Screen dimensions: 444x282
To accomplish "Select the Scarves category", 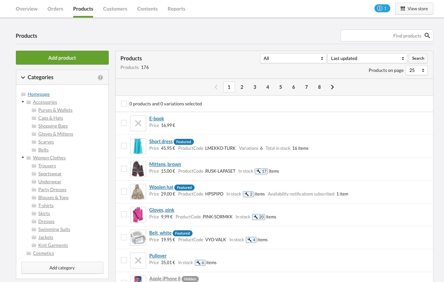I will point(46,142).
